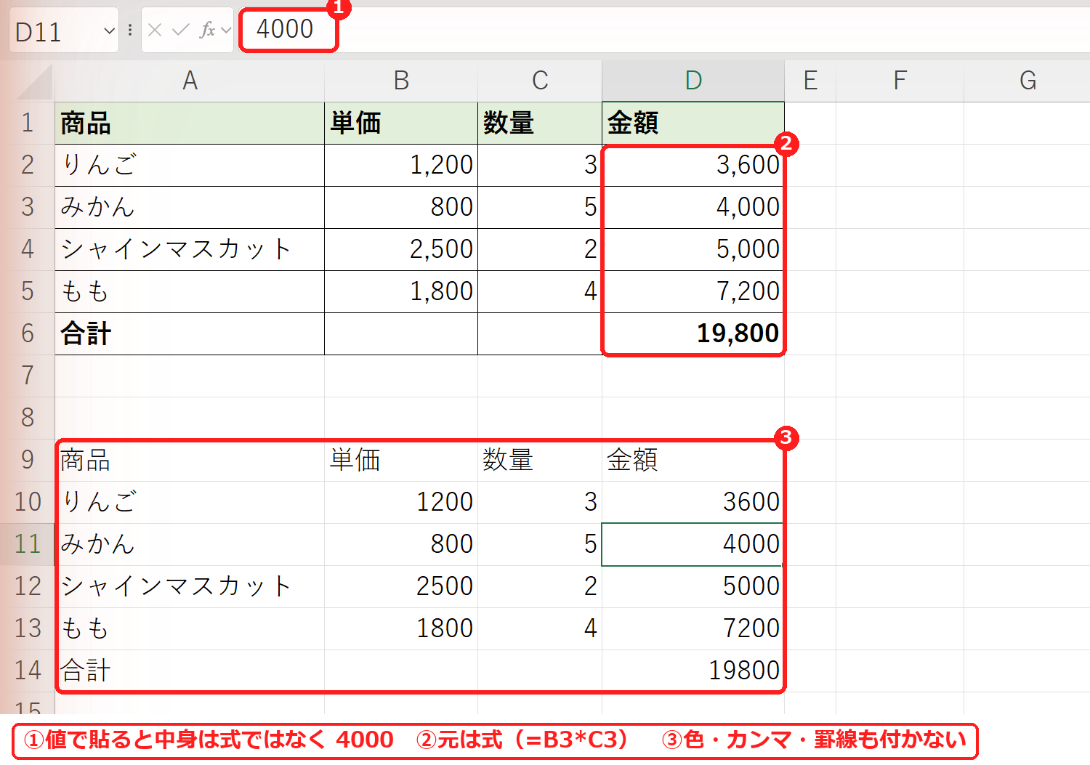The height and width of the screenshot is (765, 1090).
Task: Click cell showing 7,200
Action: 693,291
